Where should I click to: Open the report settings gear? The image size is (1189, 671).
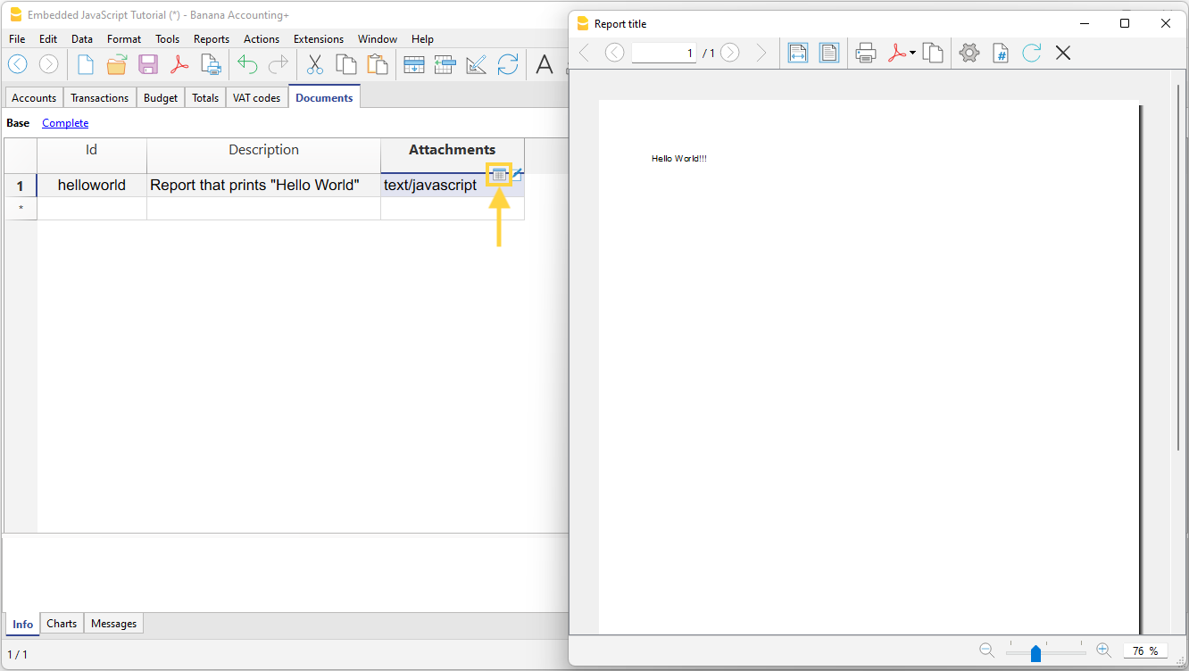969,53
